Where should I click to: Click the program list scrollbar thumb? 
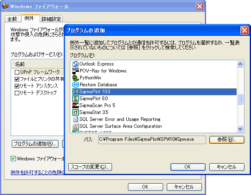[240, 99]
